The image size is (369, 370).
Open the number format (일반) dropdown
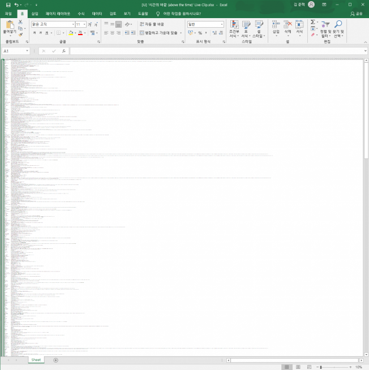click(222, 24)
